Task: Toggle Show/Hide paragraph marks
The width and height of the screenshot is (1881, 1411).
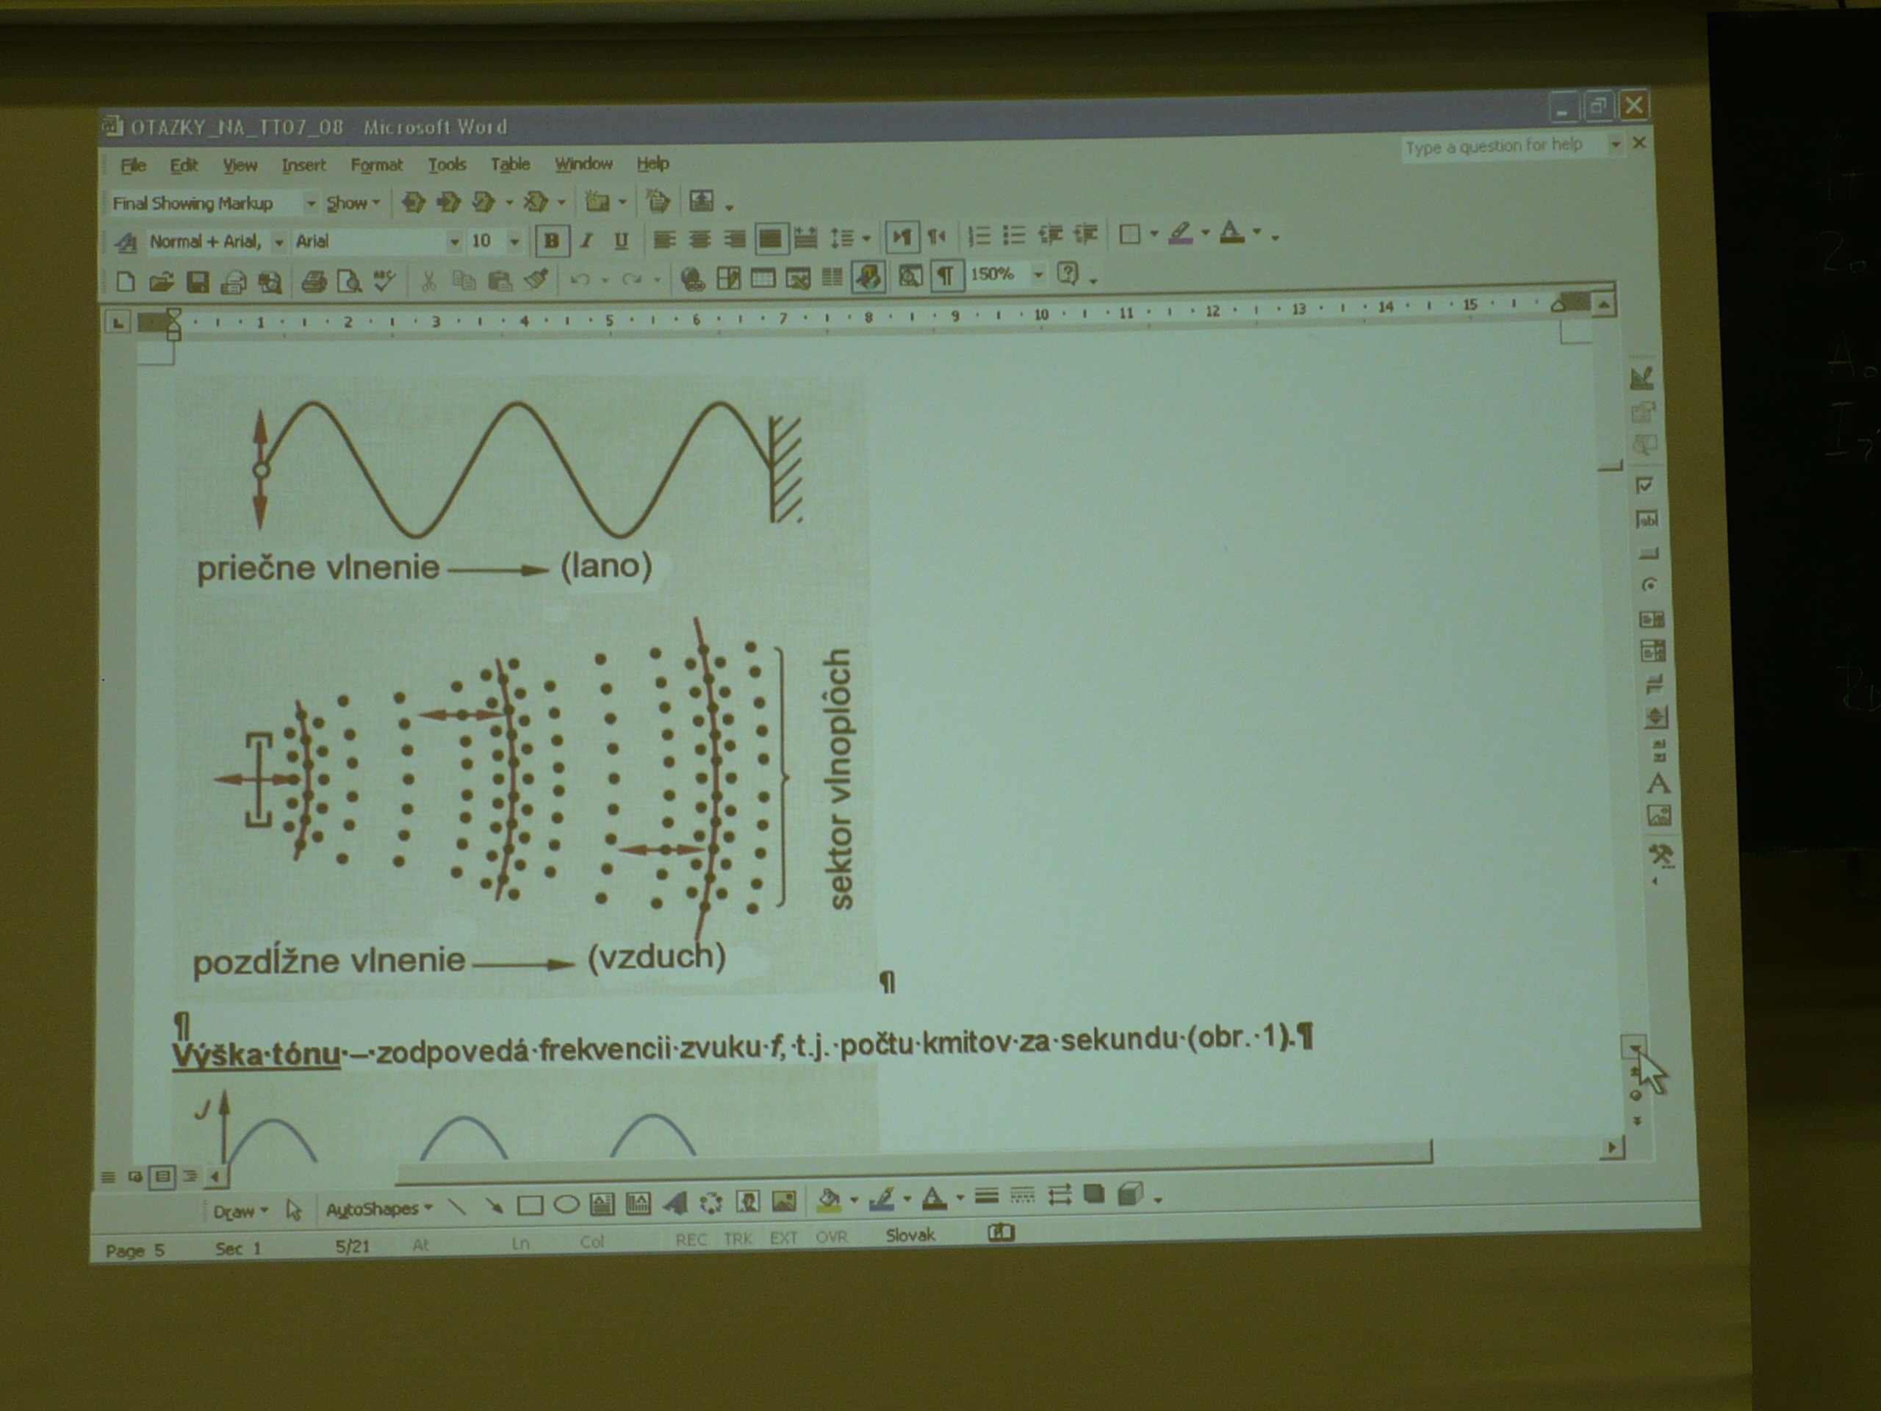Action: point(945,276)
